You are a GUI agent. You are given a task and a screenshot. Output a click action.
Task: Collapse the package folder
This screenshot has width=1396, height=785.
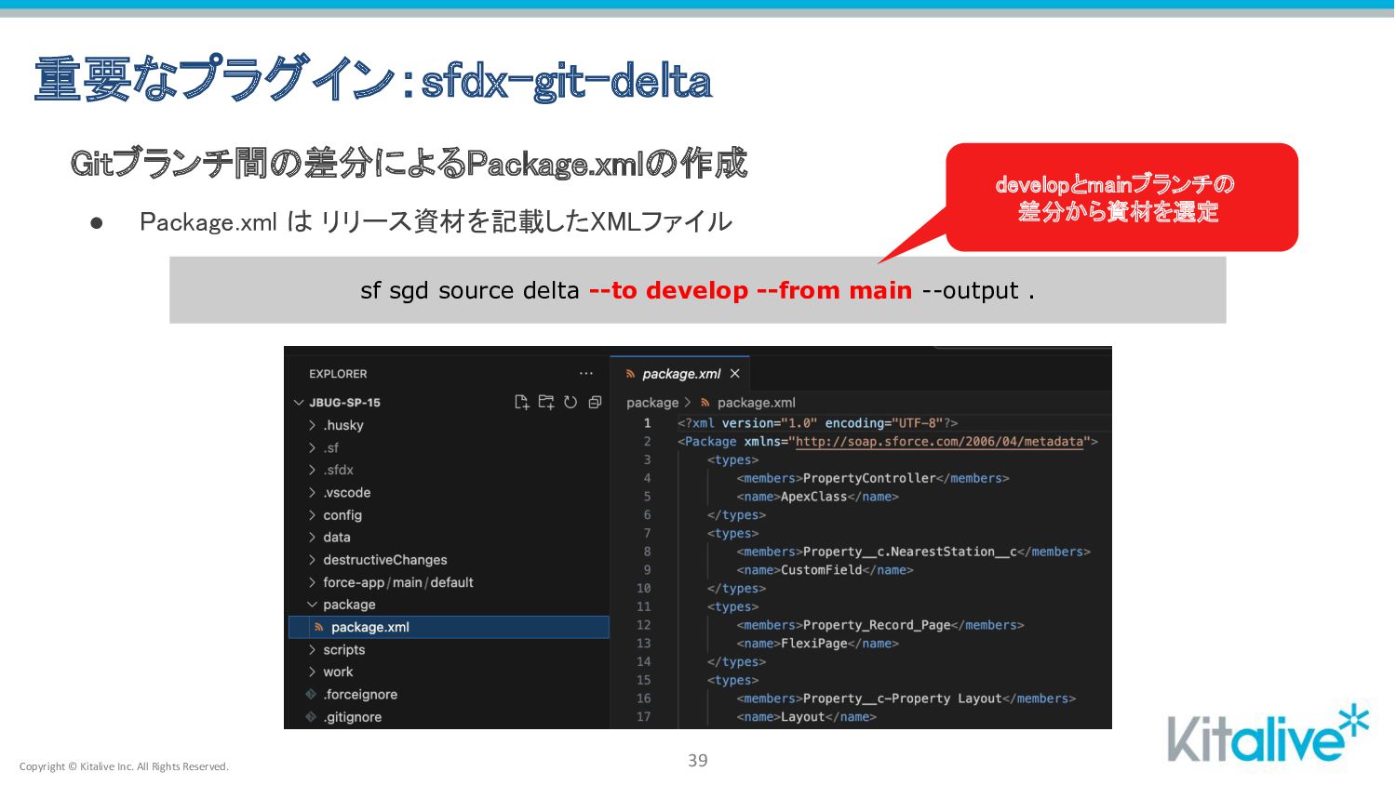313,605
